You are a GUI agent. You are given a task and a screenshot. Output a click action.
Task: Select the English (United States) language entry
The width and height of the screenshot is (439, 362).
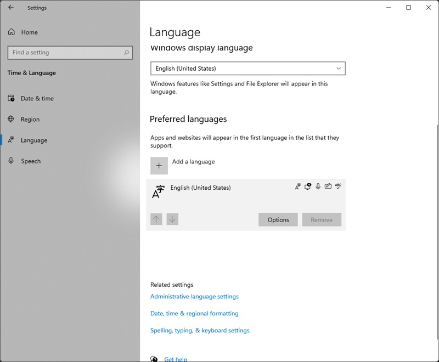click(201, 188)
